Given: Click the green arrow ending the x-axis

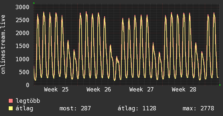Looking at the screenshot, I should (220, 85).
